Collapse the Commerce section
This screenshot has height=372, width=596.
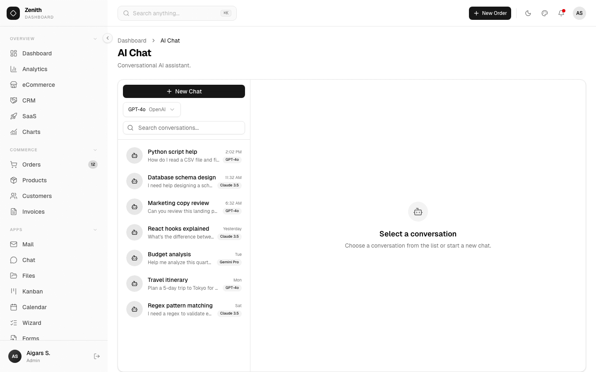(95, 150)
